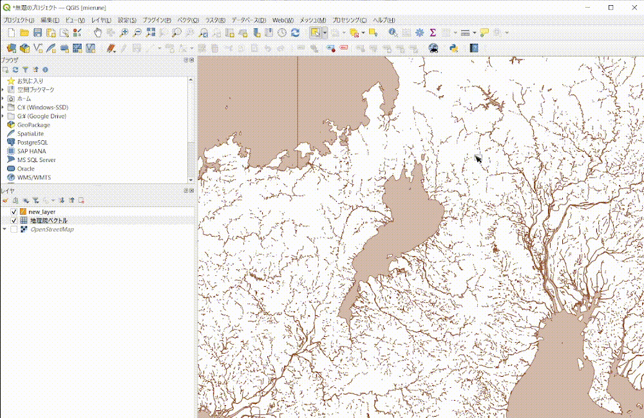Click New GeoPackage Layer icon
This screenshot has width=644, height=418.
point(24,48)
